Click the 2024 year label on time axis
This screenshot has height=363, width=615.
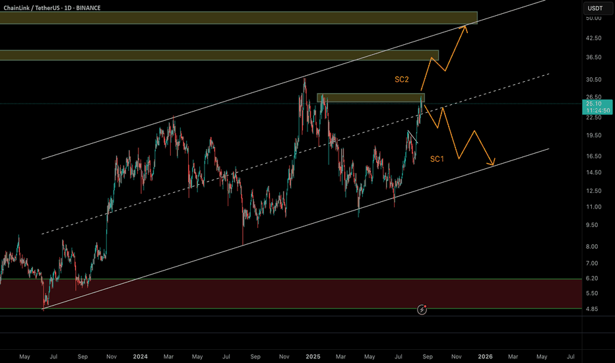(140, 356)
